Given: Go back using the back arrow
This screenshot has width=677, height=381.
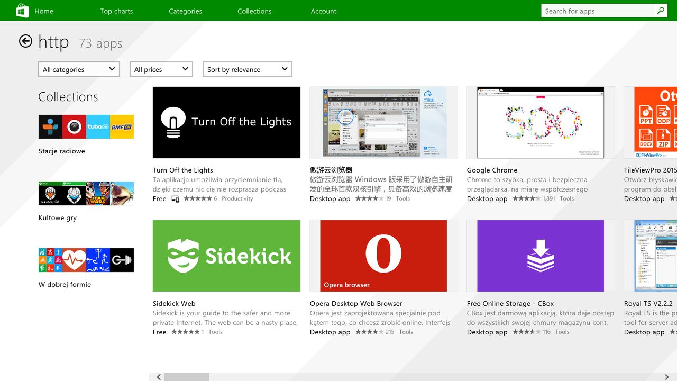Looking at the screenshot, I should click(25, 41).
